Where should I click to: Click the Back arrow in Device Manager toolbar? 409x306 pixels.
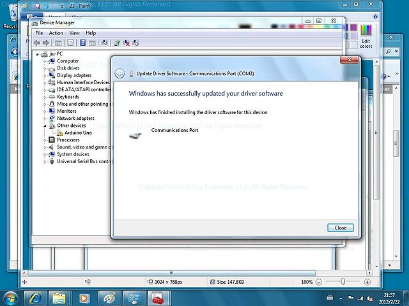pyautogui.click(x=37, y=43)
